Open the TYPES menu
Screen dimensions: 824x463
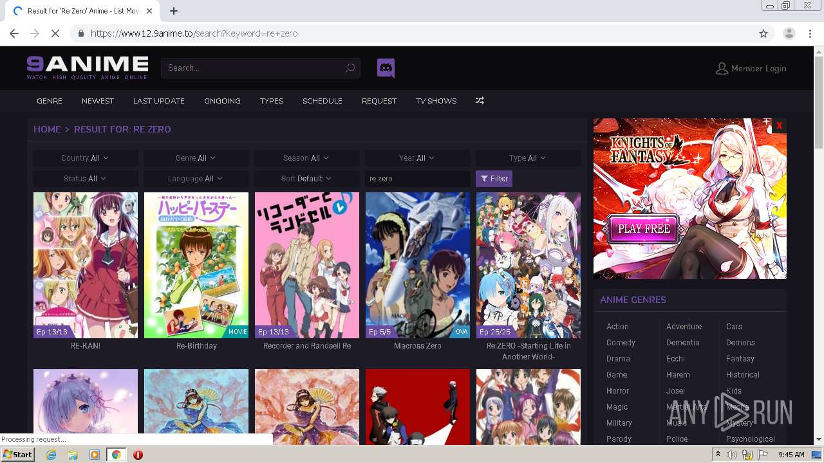(x=272, y=101)
